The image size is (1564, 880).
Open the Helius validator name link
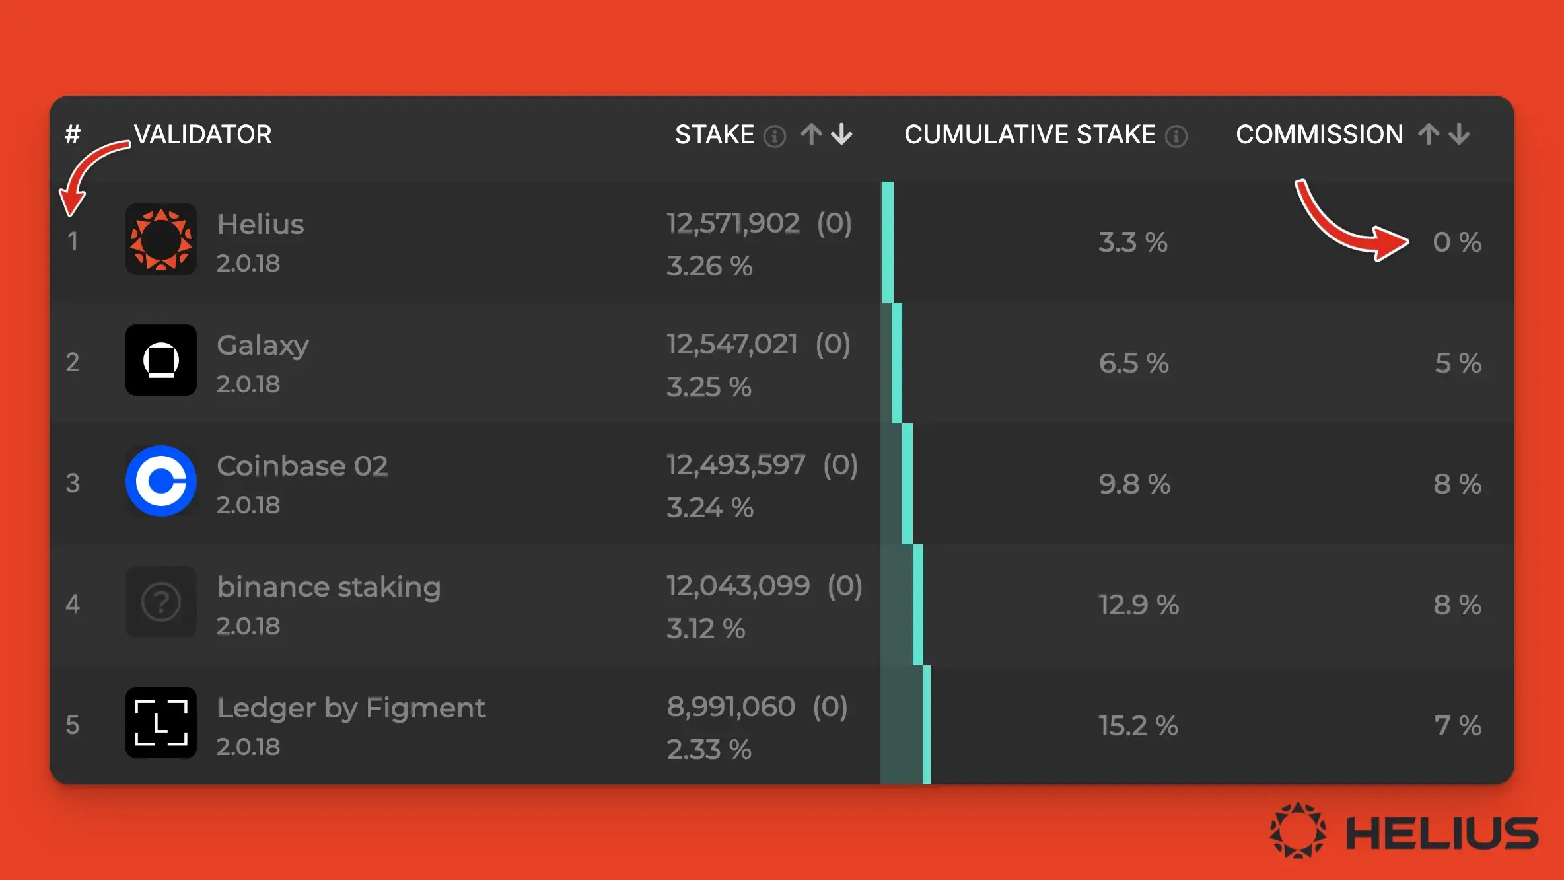[x=260, y=224]
